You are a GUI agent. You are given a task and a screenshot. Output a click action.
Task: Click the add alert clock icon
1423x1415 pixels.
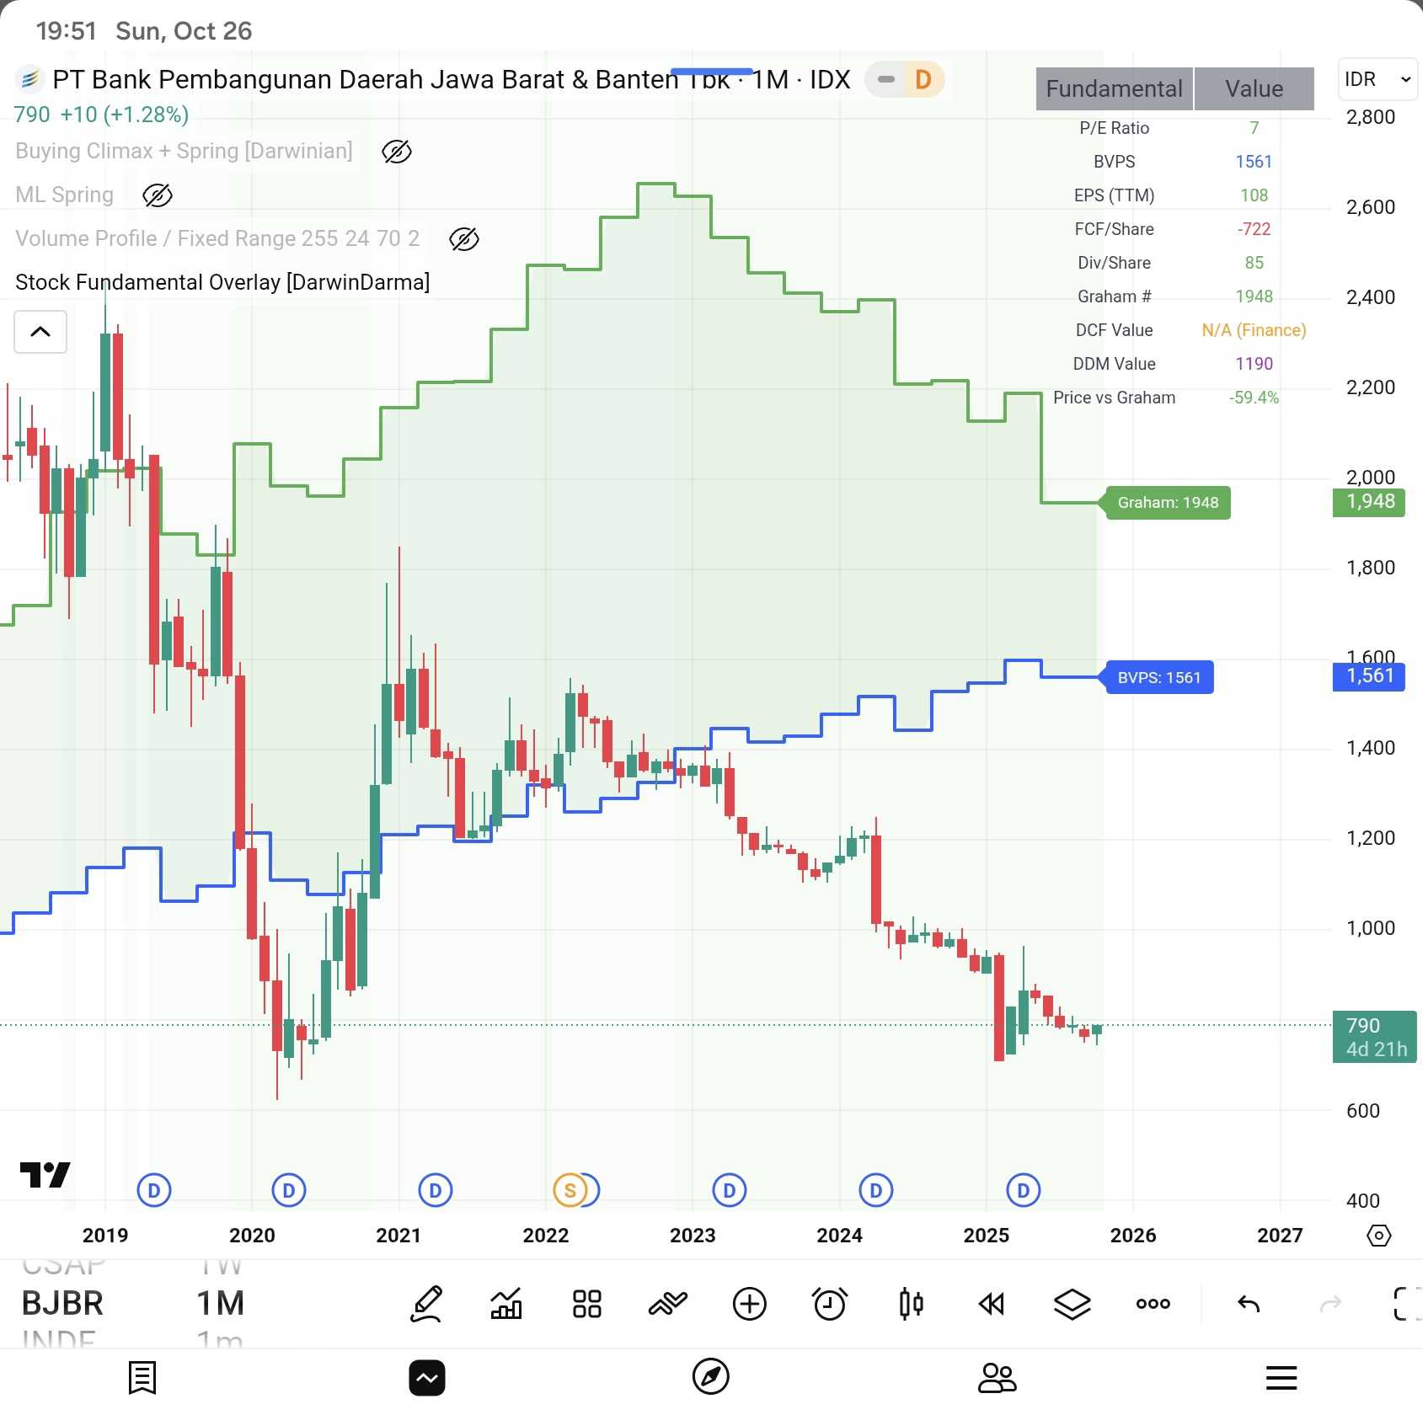pos(830,1304)
